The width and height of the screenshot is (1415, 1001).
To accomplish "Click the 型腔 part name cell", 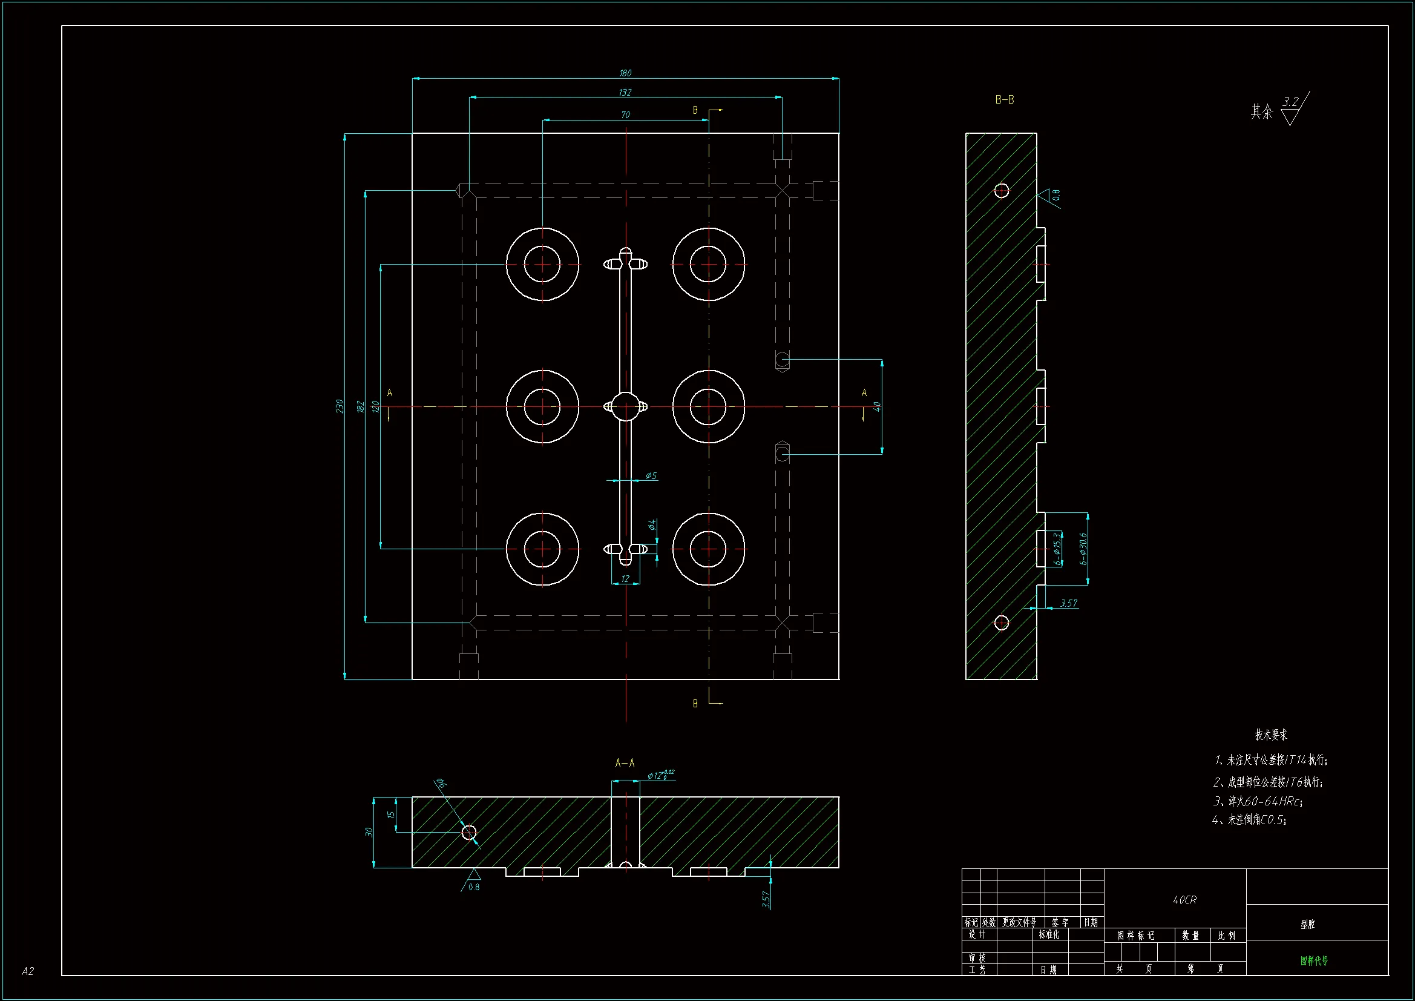I will pos(1307,924).
